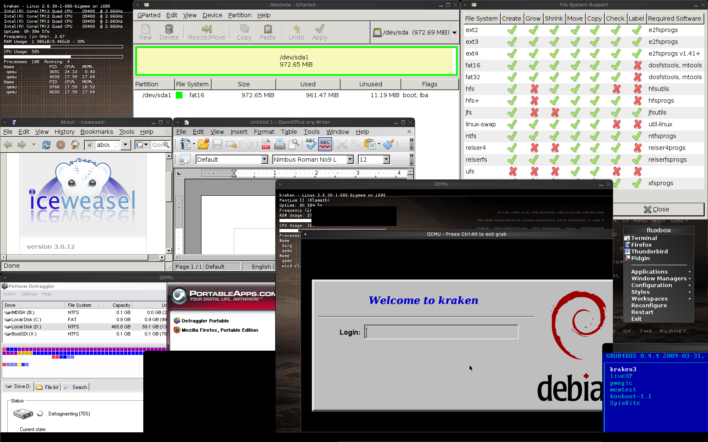Click the Stop loading icon in Iceweasel
The image size is (708, 442).
[61, 145]
